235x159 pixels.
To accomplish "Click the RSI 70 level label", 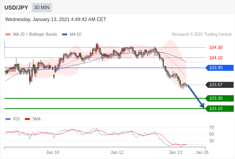I will [211, 127].
